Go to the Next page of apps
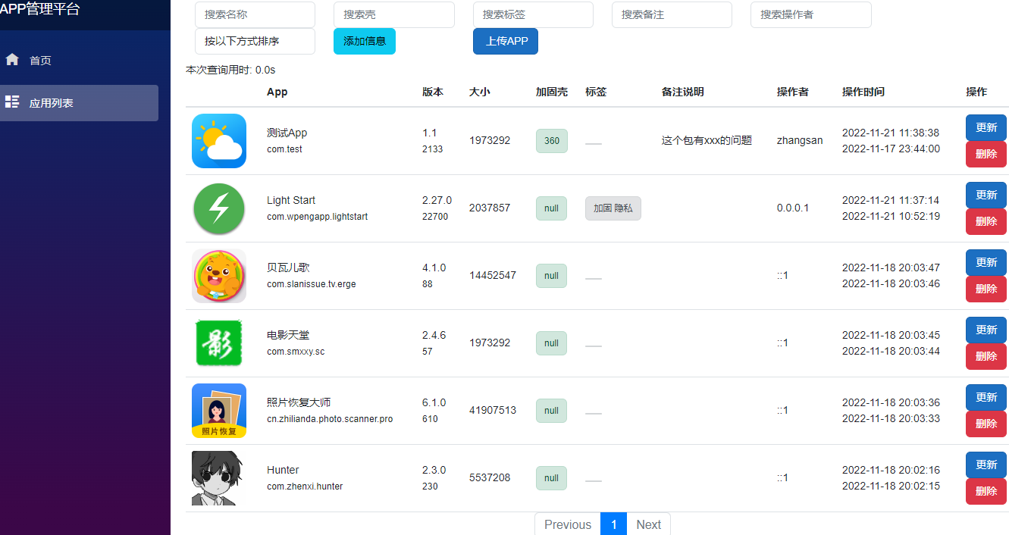The height and width of the screenshot is (535, 1009). click(648, 524)
